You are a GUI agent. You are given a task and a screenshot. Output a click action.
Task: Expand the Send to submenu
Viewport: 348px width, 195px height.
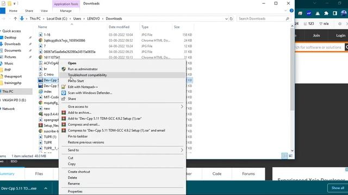click(x=122, y=151)
